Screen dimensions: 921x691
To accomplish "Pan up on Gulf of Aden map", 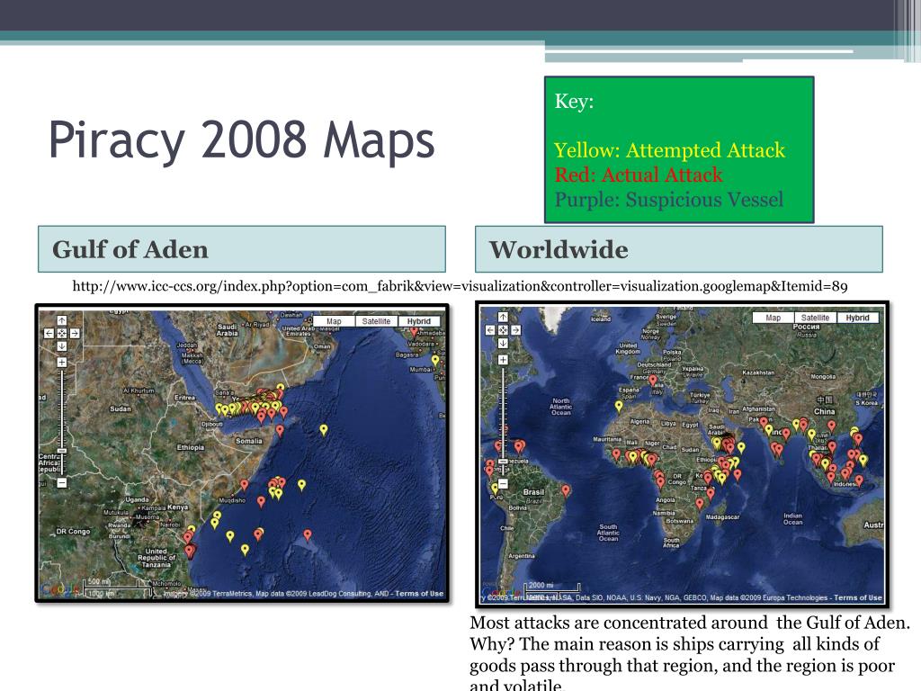I will 62,320.
